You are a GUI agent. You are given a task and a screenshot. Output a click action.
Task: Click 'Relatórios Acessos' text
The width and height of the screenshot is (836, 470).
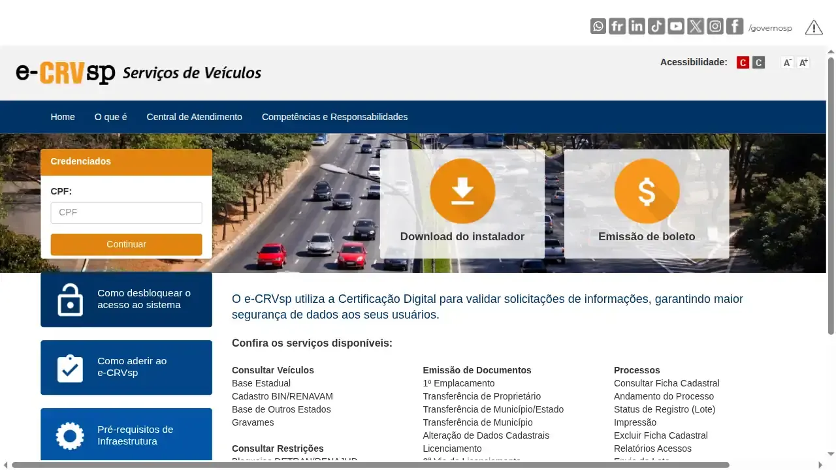click(652, 448)
